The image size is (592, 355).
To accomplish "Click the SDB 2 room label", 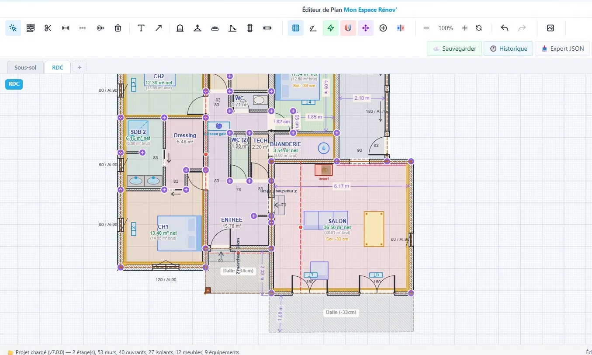I will coord(138,132).
